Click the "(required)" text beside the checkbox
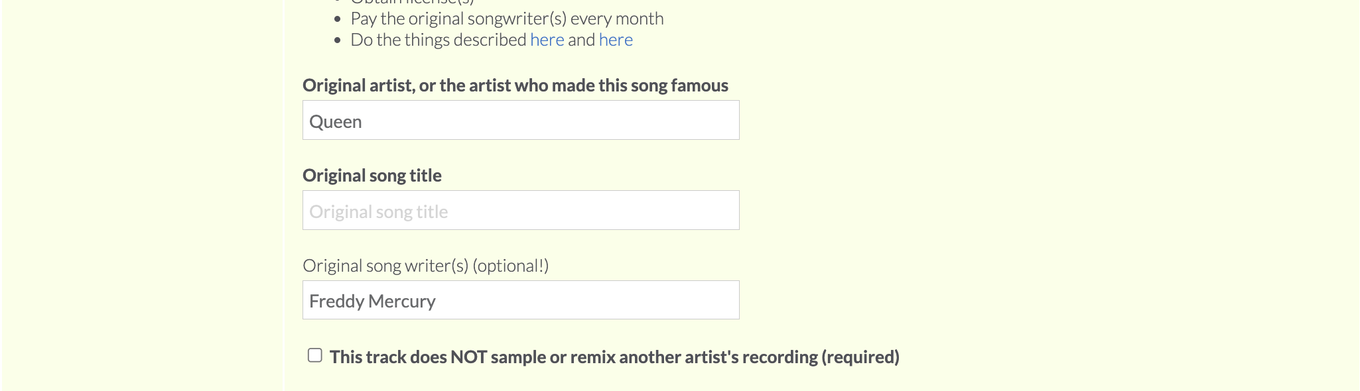Screen dimensions: 1360x391 (860, 357)
